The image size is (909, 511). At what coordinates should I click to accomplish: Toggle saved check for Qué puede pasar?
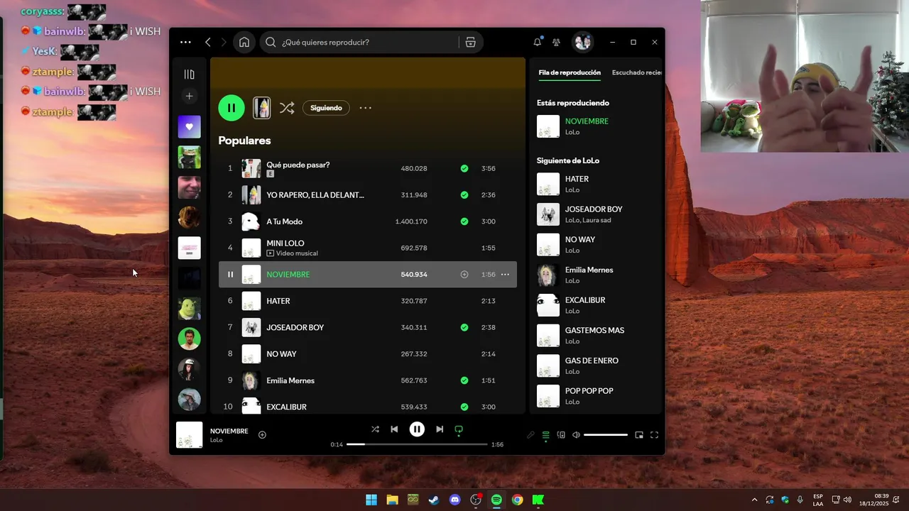pyautogui.click(x=464, y=169)
